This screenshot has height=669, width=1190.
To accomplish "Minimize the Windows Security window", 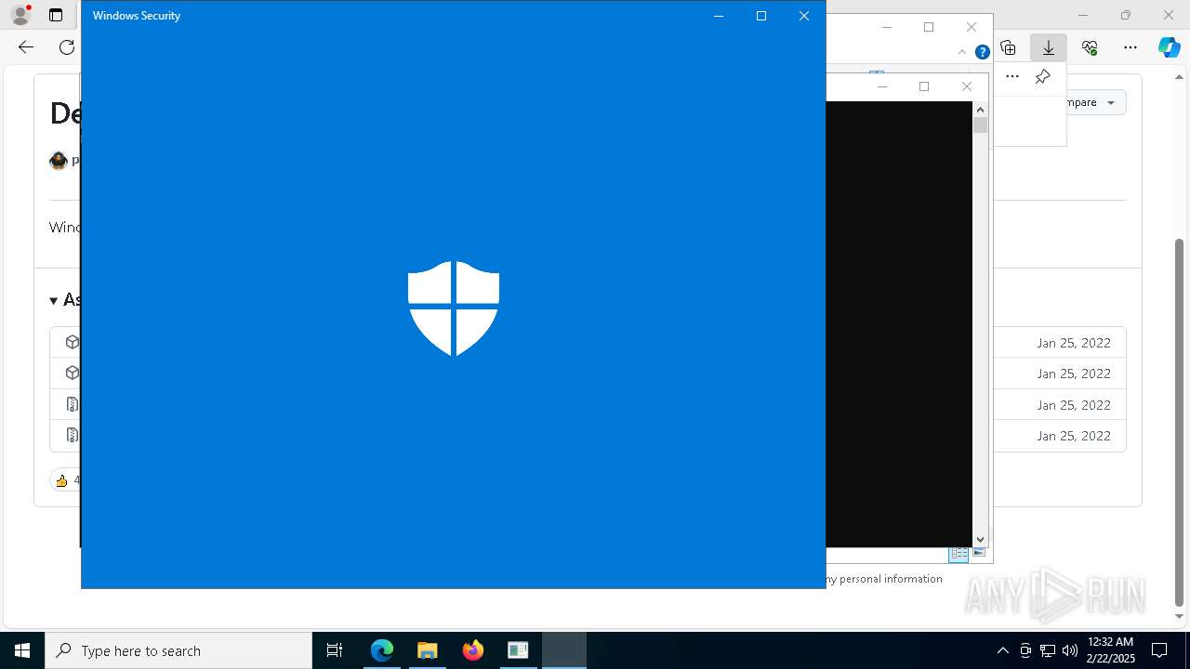I will click(x=719, y=16).
